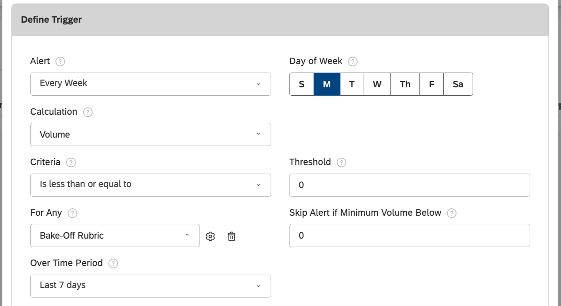Toggle Wednesday in the Day of Week selector
Viewport: 561px width, 306px height.
click(377, 84)
